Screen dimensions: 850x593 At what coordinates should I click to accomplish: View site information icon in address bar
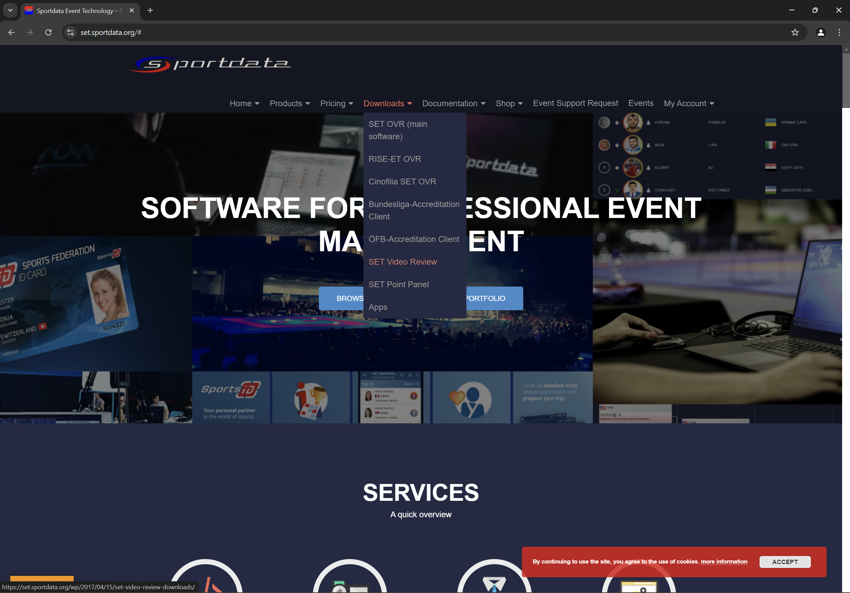pyautogui.click(x=70, y=33)
